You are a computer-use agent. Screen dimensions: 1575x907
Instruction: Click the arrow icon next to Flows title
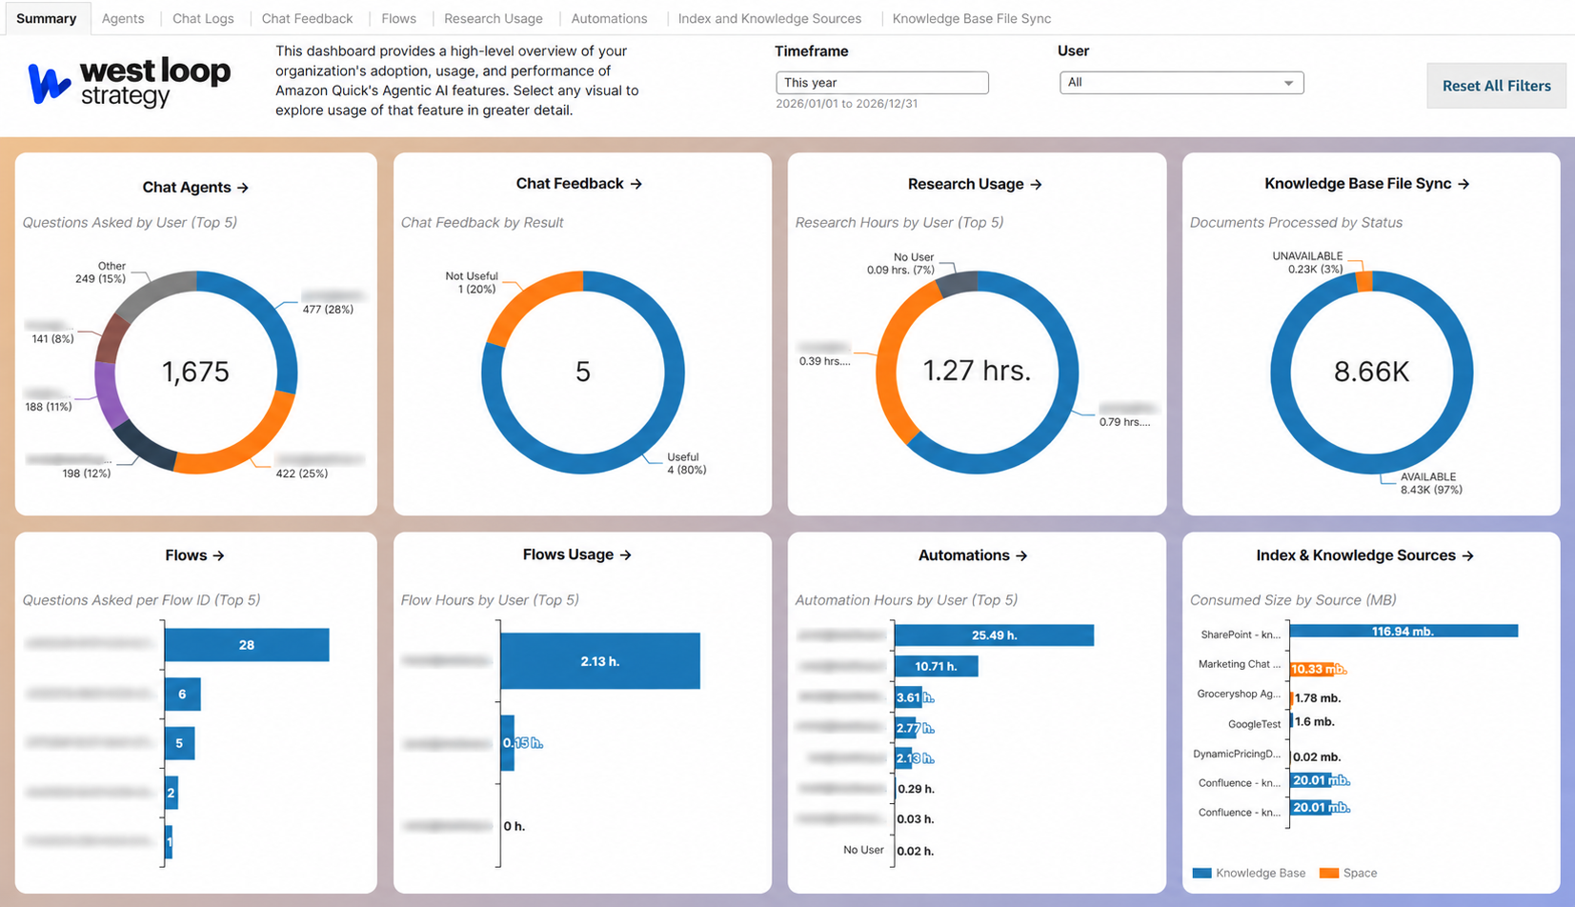tap(219, 555)
